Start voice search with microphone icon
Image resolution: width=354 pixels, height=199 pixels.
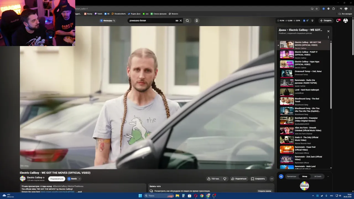(197, 20)
